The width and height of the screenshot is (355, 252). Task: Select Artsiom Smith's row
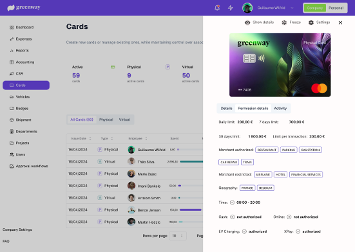(135, 198)
